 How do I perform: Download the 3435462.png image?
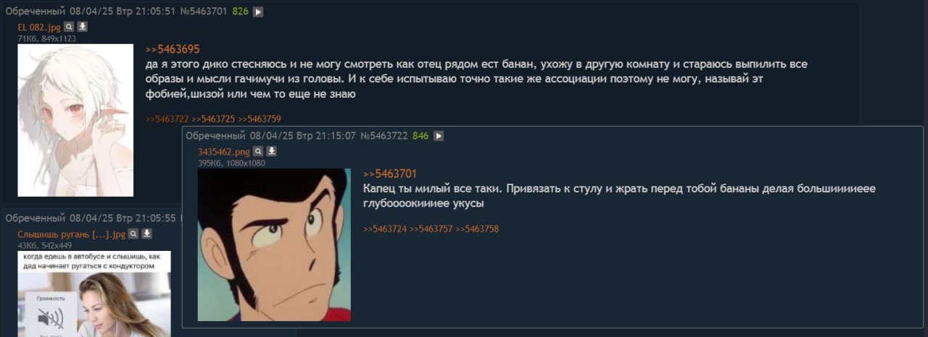coord(272,151)
